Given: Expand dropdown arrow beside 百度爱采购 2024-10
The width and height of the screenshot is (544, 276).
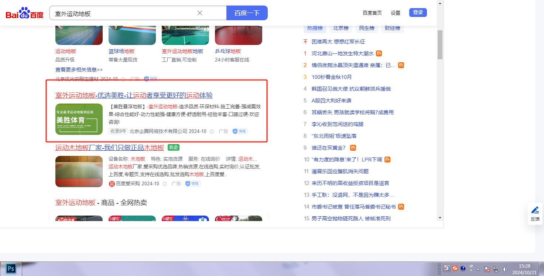Looking at the screenshot, I should pyautogui.click(x=165, y=184).
